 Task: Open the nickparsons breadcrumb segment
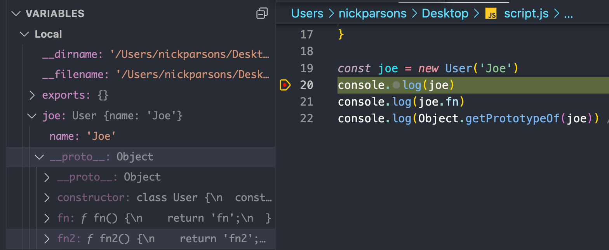[x=372, y=14]
